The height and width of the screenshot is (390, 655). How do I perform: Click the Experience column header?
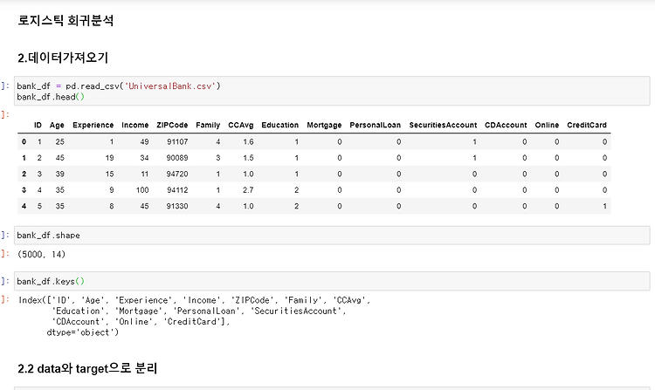[x=93, y=125]
